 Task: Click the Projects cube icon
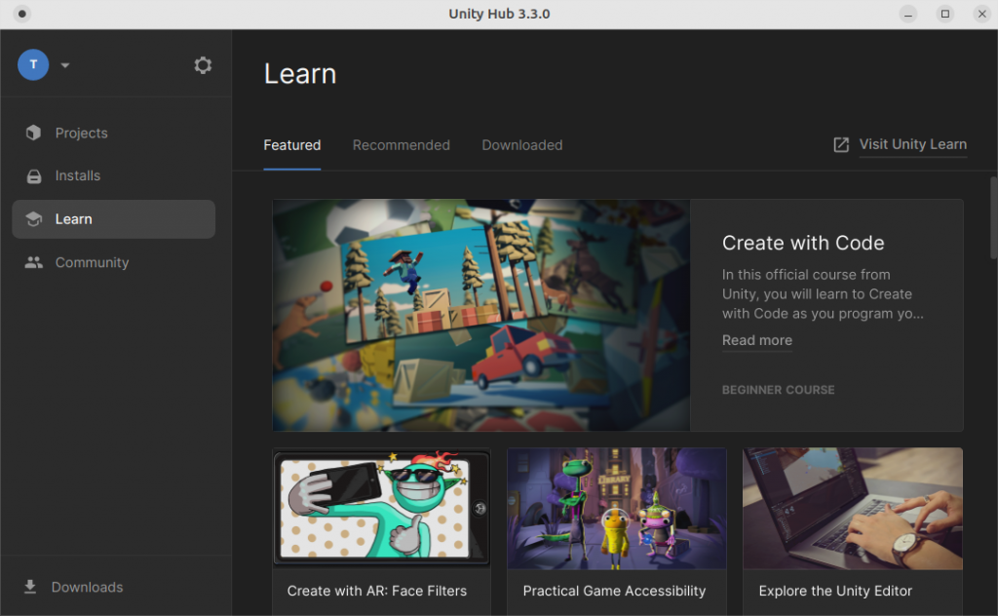coord(34,133)
